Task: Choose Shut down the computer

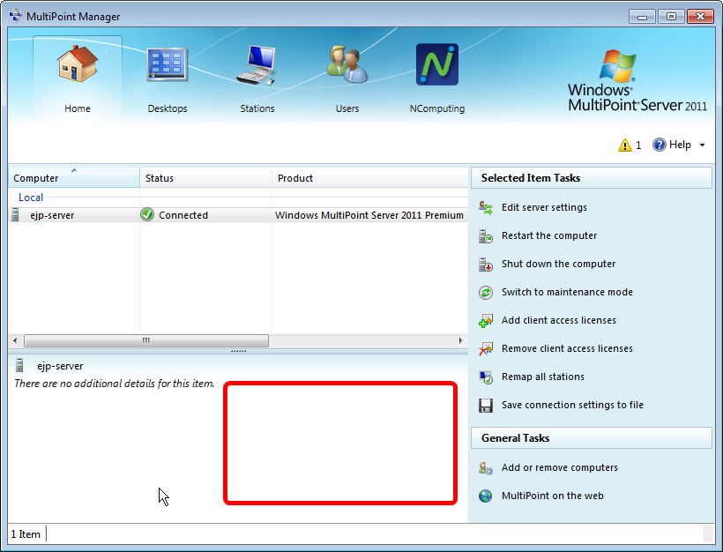Action: pyautogui.click(x=558, y=264)
